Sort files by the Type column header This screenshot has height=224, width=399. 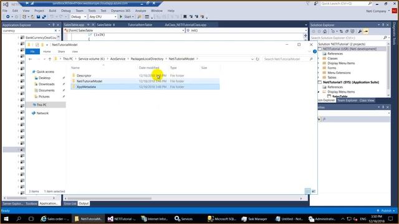tap(173, 68)
